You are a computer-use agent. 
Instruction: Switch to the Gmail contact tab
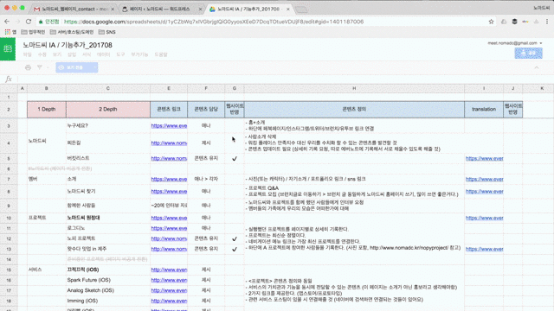click(74, 9)
